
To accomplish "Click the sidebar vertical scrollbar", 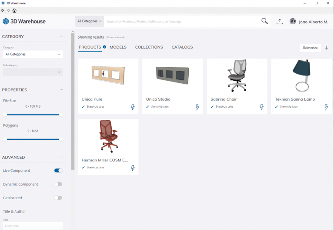I will click(73, 101).
